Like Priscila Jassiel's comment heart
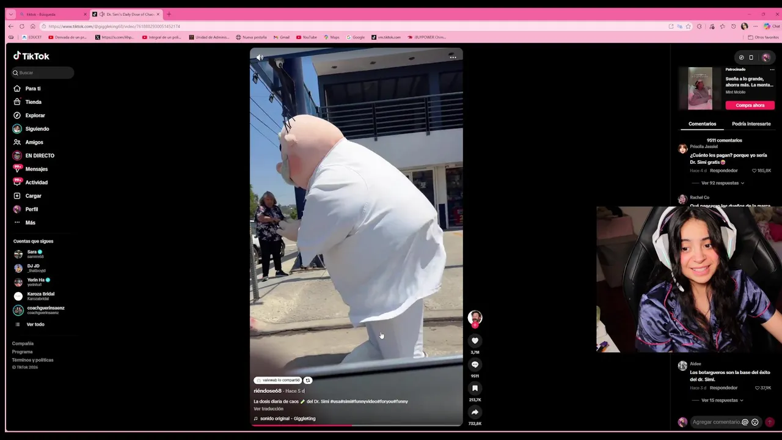This screenshot has width=782, height=440. pyautogui.click(x=755, y=170)
